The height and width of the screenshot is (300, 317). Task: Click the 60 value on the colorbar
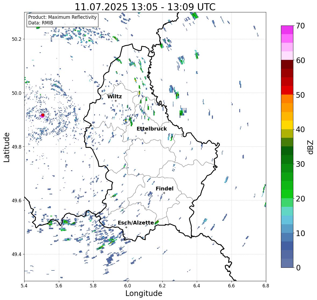coord(300,60)
